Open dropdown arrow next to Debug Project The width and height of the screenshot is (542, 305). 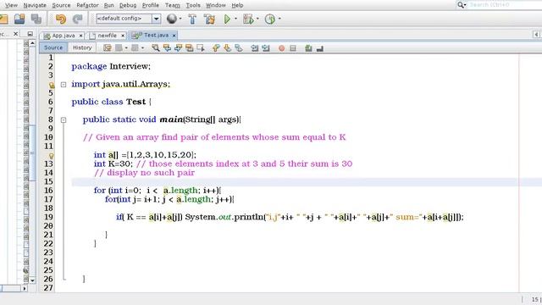[257, 19]
